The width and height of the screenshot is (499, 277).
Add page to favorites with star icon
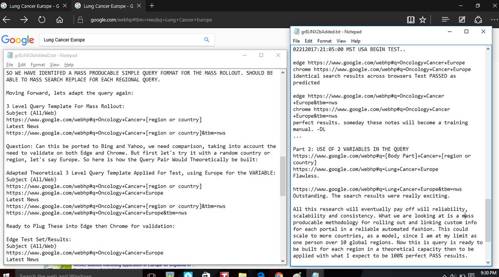pos(422,20)
